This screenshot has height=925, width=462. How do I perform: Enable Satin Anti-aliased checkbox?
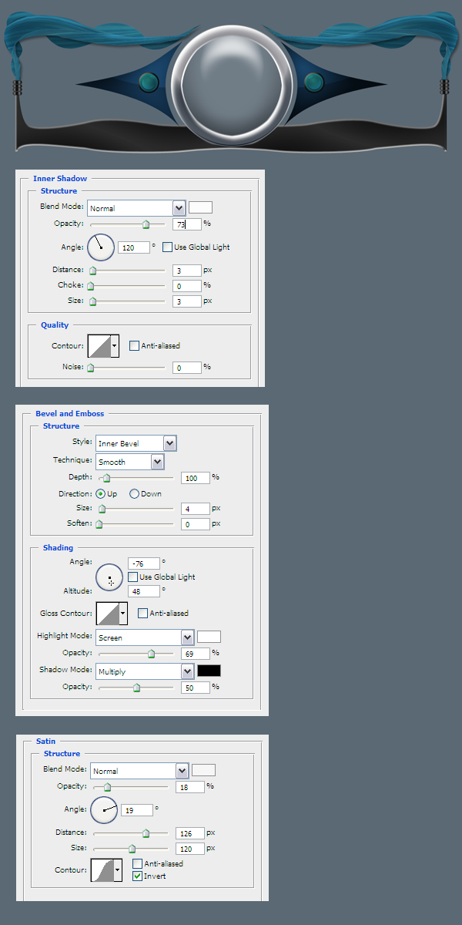coord(138,864)
